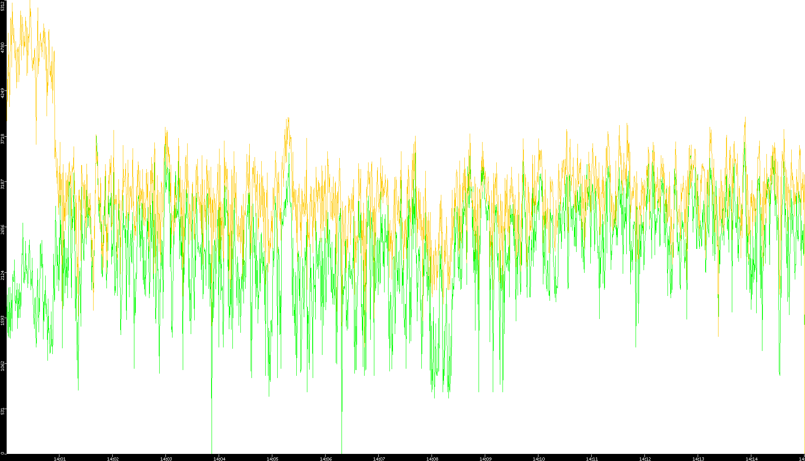
Task: Pick the 14:14 time axis marker
Action: [751, 458]
